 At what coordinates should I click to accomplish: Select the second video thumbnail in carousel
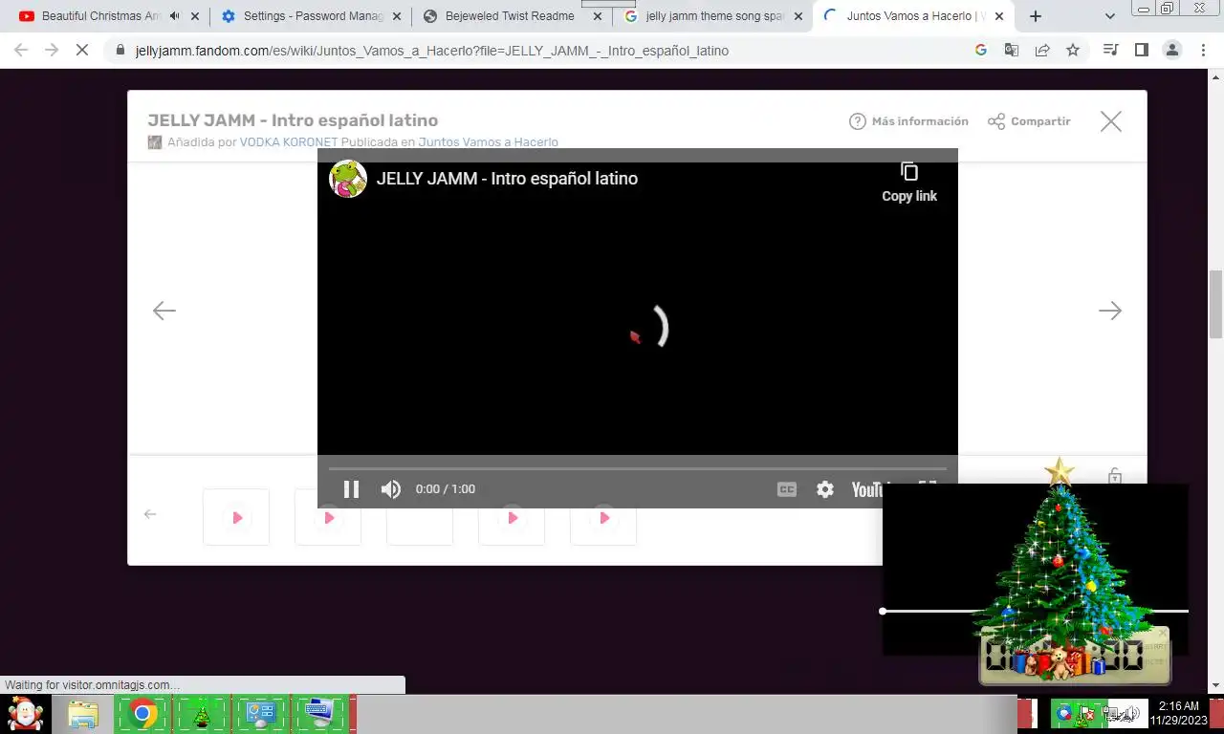coord(328,517)
